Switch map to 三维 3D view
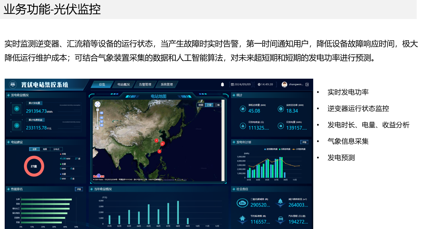This screenshot has width=422, height=229. click(217, 105)
